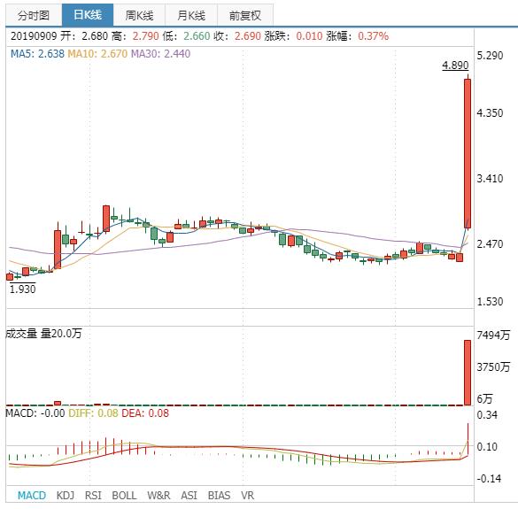Select the 日K线 tab

88,15
